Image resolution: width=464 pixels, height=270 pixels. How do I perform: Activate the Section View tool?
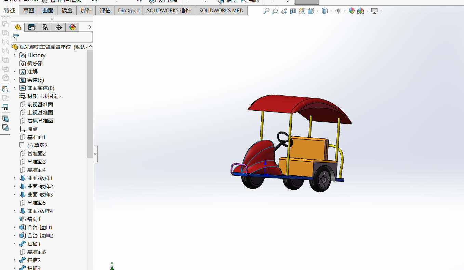(293, 11)
